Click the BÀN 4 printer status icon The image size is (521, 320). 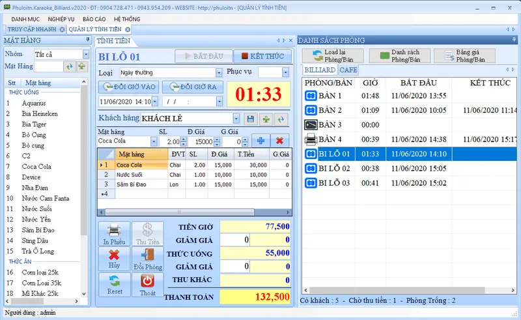tap(311, 139)
